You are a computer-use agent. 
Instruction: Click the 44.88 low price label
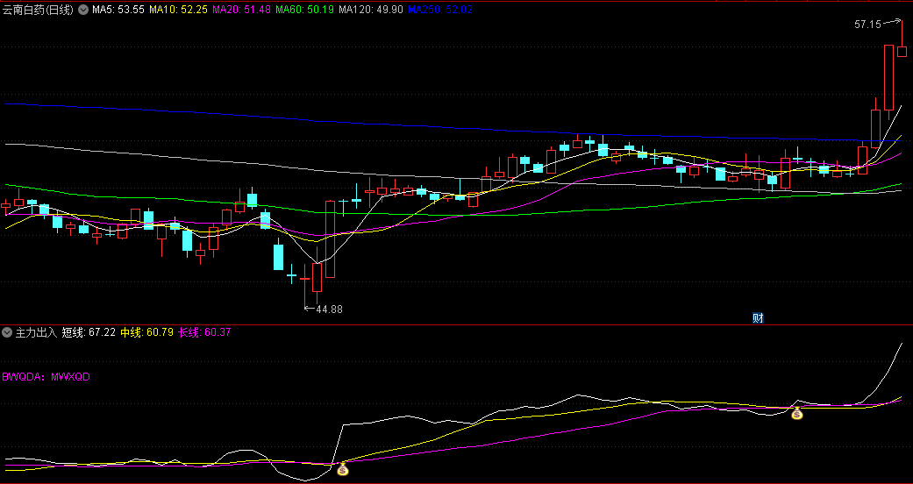pos(330,310)
